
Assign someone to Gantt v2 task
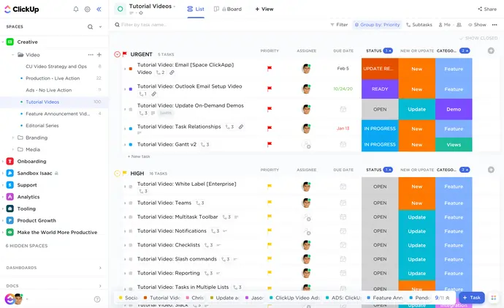click(x=306, y=145)
